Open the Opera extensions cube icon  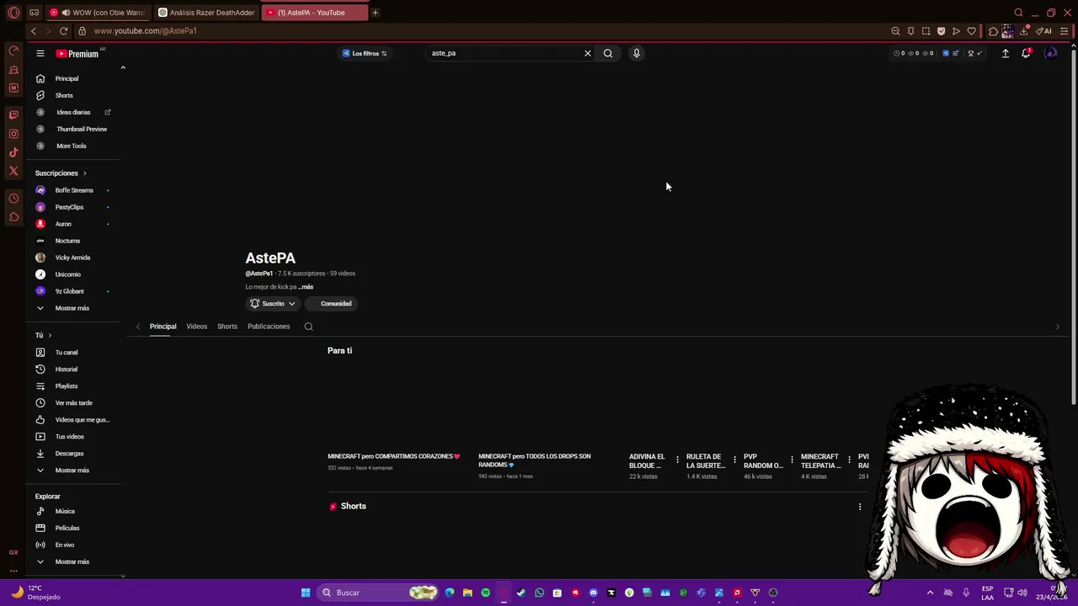[x=994, y=31]
